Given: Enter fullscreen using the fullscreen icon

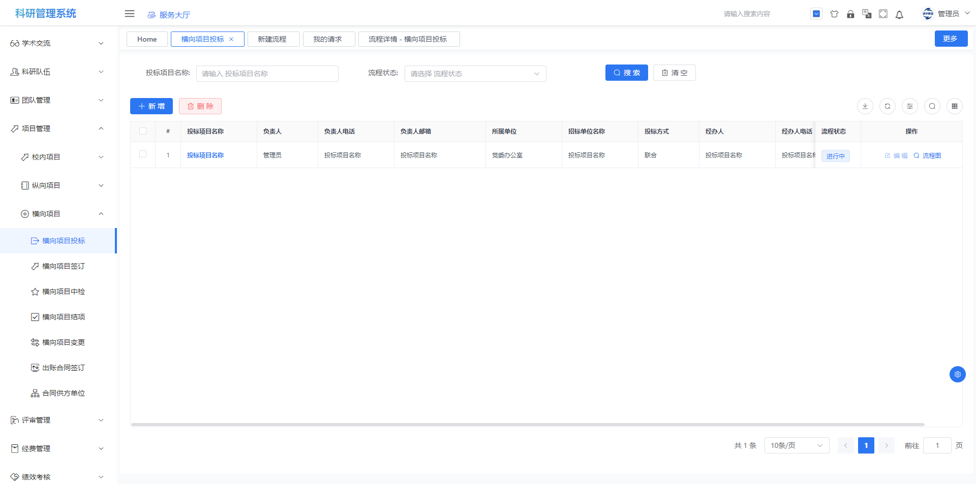Looking at the screenshot, I should pyautogui.click(x=883, y=14).
